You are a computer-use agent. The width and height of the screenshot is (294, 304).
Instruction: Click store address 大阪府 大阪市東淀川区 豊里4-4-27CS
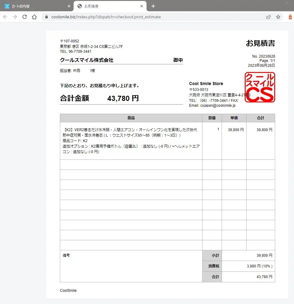click(220, 95)
